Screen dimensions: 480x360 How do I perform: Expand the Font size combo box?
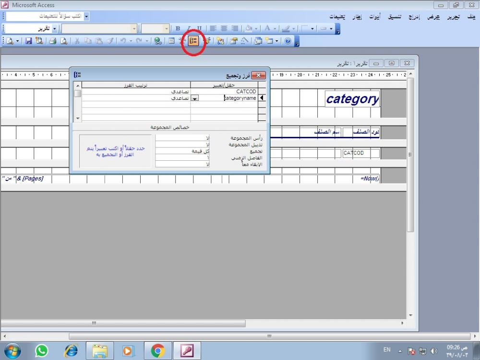pyautogui.click(x=167, y=28)
